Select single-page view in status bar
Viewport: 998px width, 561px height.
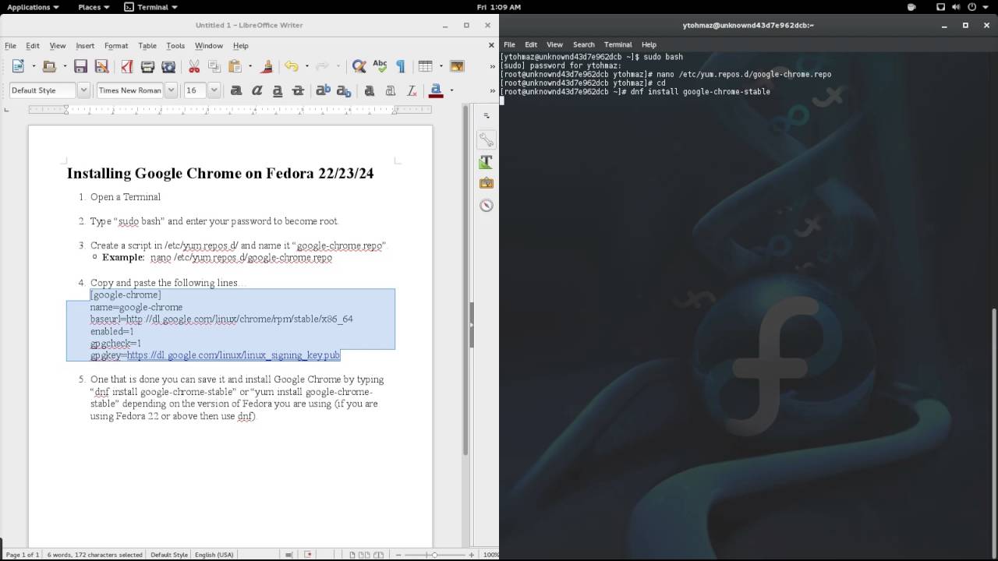[352, 555]
